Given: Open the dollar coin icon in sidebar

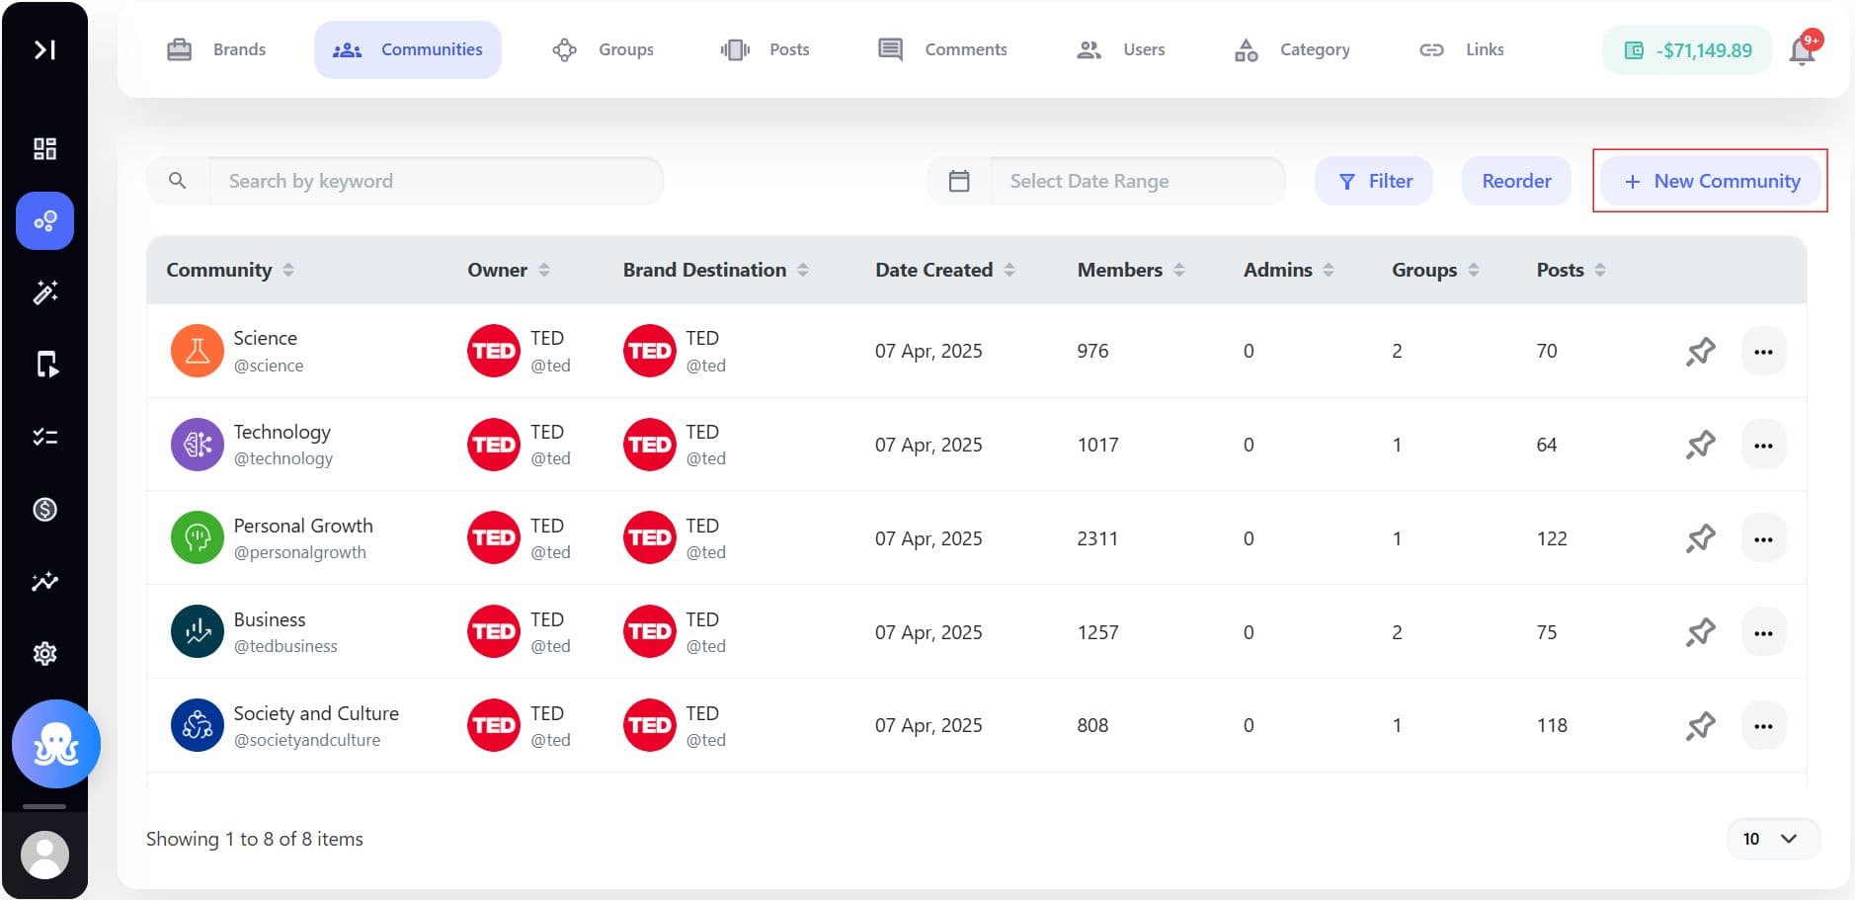Looking at the screenshot, I should pos(44,509).
